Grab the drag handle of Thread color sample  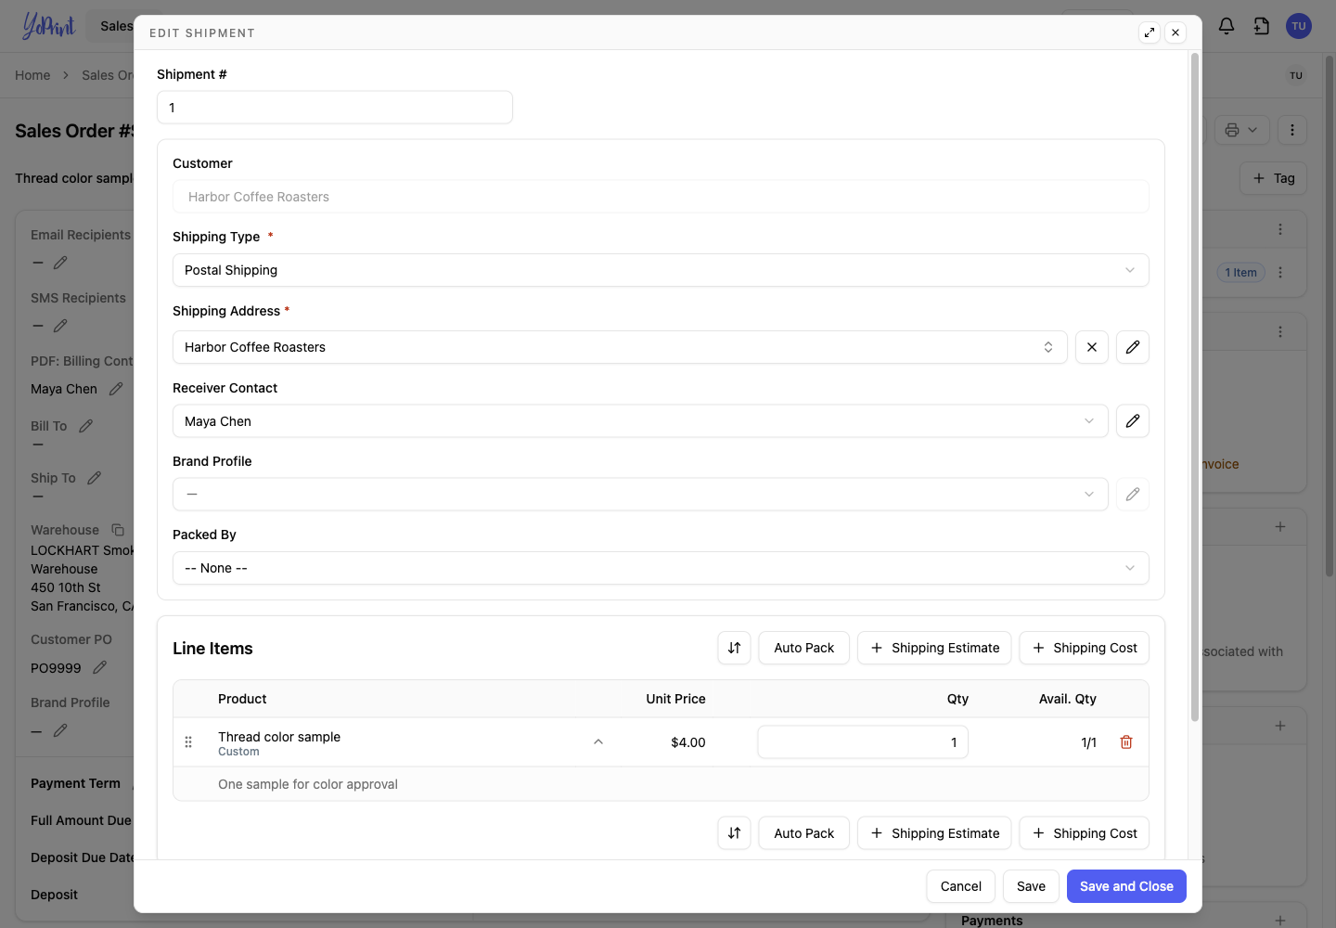coord(188,742)
